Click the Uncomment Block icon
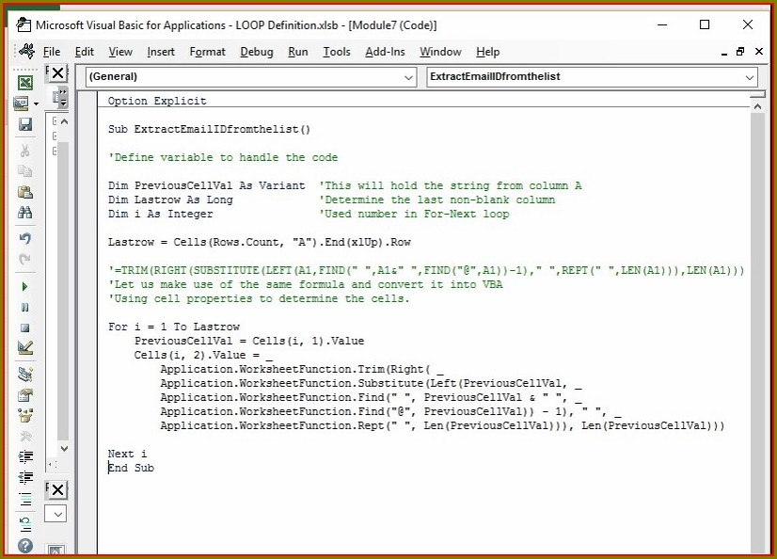 (x=25, y=523)
